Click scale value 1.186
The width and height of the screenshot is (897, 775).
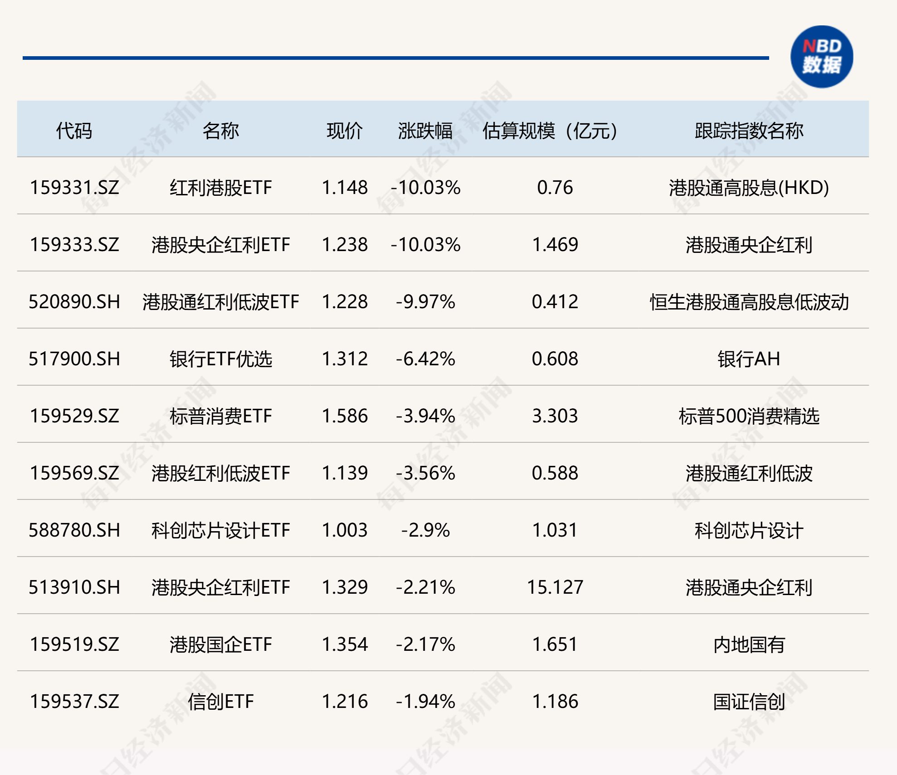(555, 702)
